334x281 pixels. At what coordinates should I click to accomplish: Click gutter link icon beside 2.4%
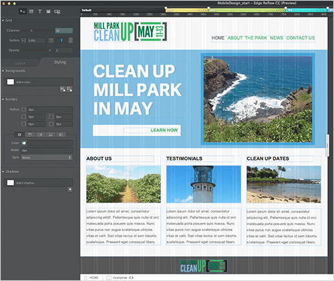[x=23, y=41]
